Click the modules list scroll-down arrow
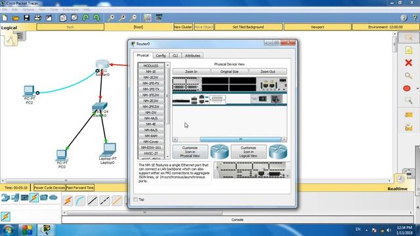This screenshot has width=420, height=236. [168, 157]
